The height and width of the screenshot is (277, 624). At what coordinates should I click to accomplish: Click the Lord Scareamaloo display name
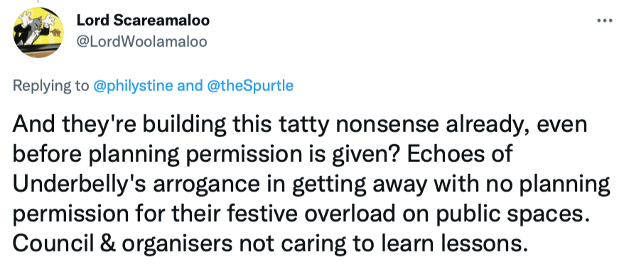pyautogui.click(x=143, y=21)
